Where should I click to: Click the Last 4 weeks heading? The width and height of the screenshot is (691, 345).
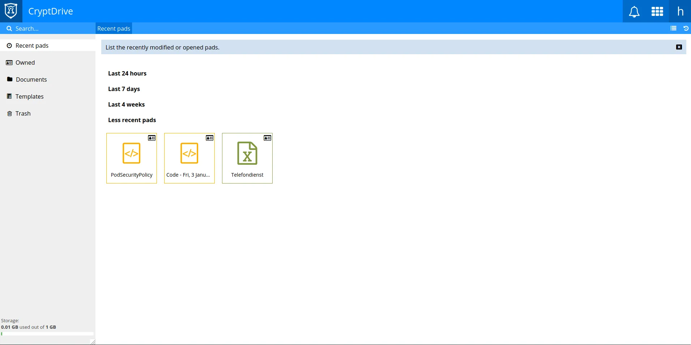coord(127,104)
